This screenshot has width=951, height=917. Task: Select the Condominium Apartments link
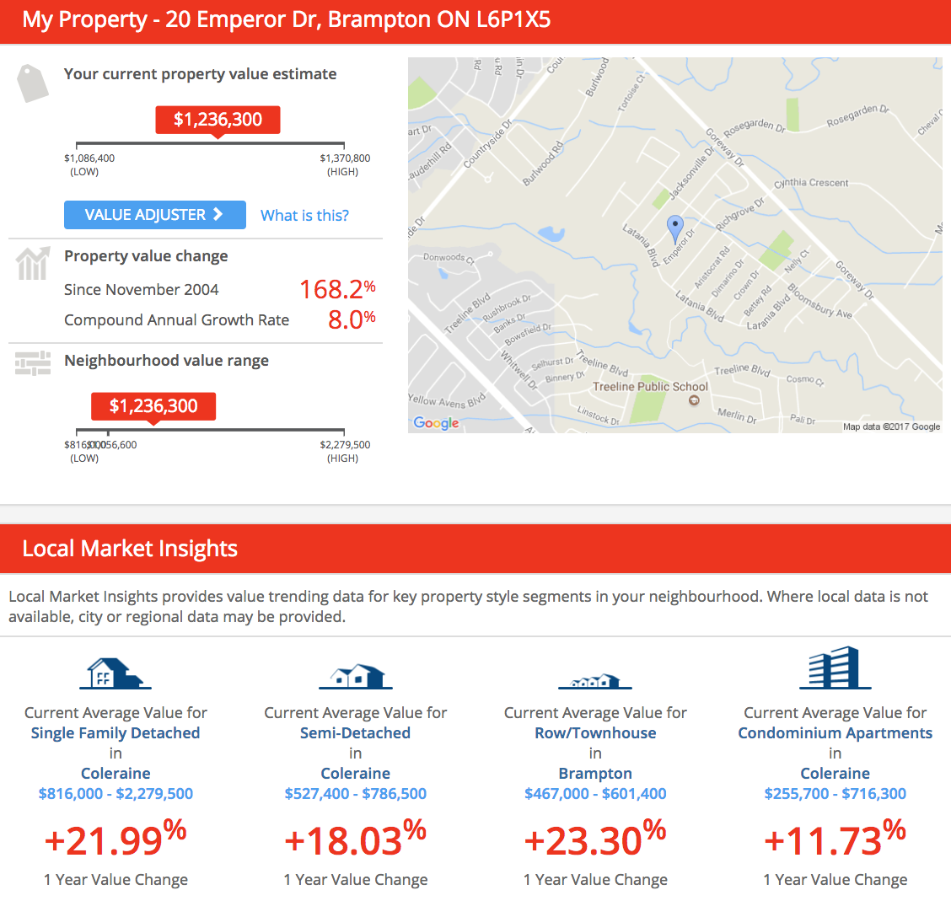[x=835, y=732]
